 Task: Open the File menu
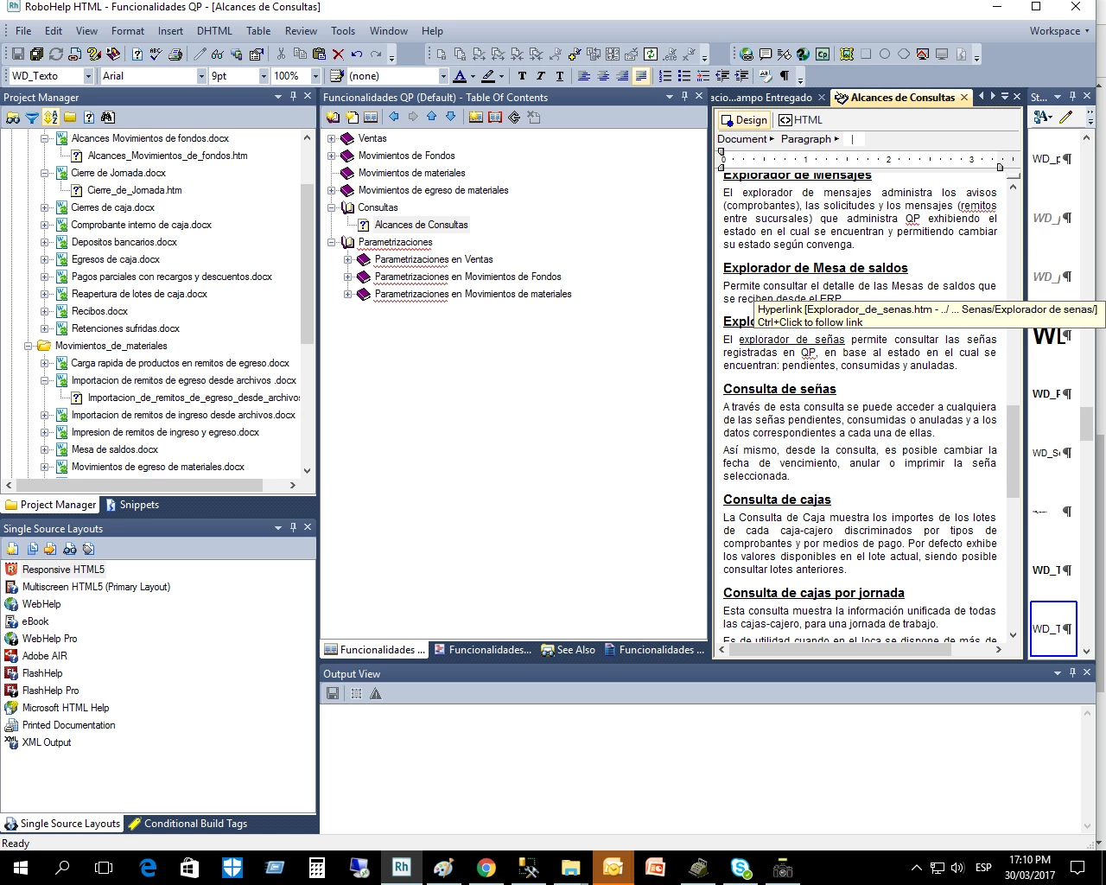click(x=23, y=30)
